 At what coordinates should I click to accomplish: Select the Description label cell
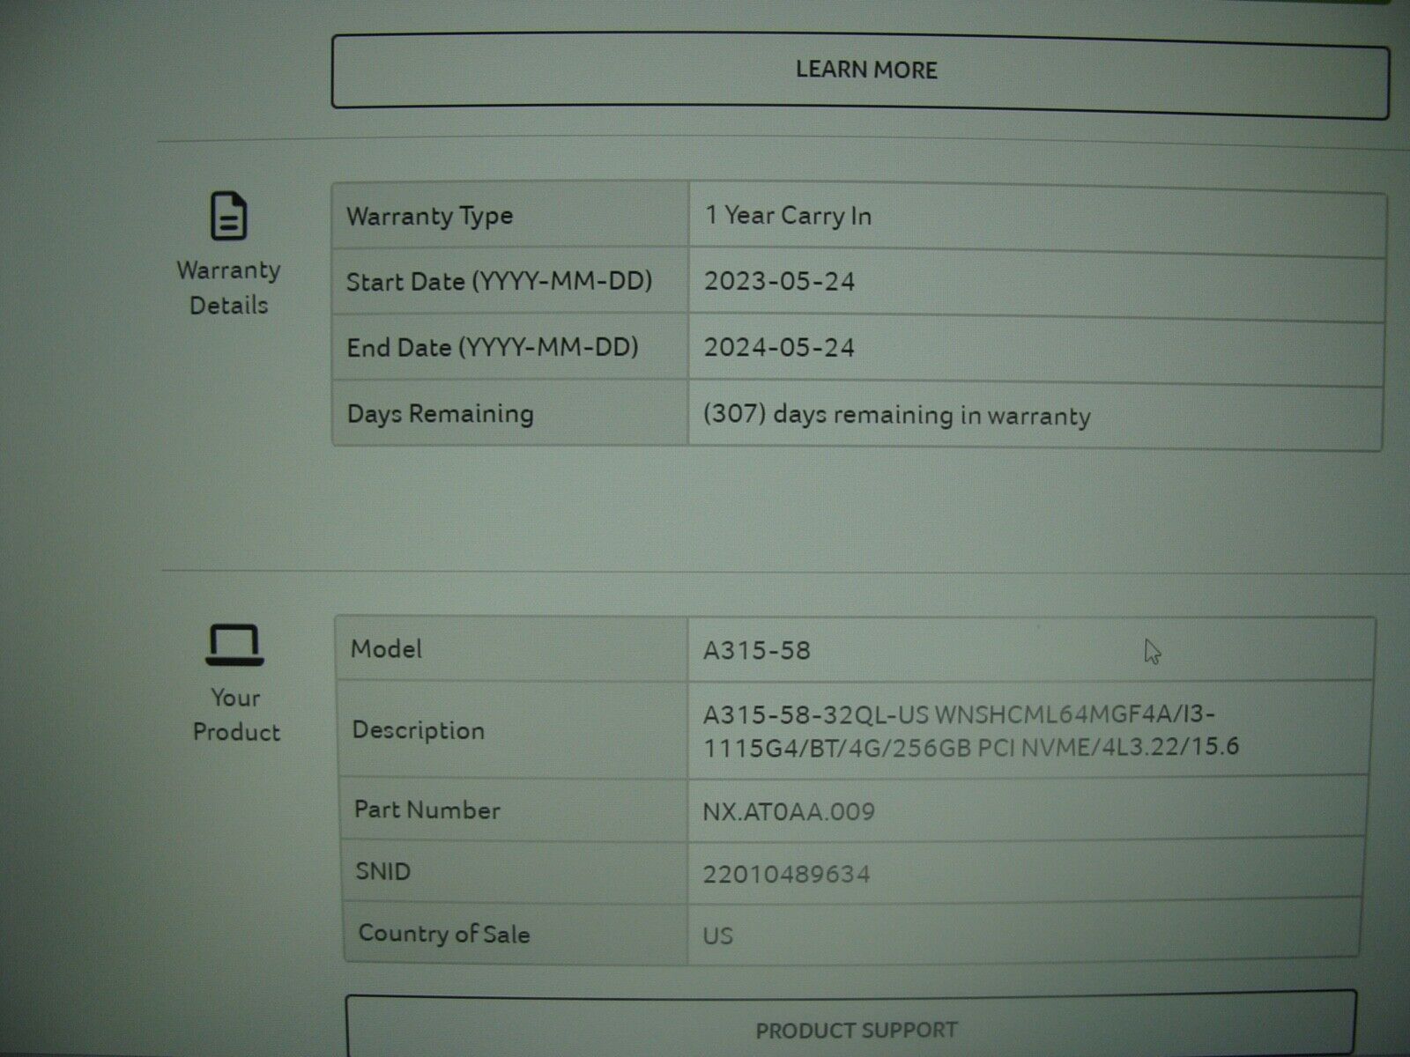pos(513,729)
